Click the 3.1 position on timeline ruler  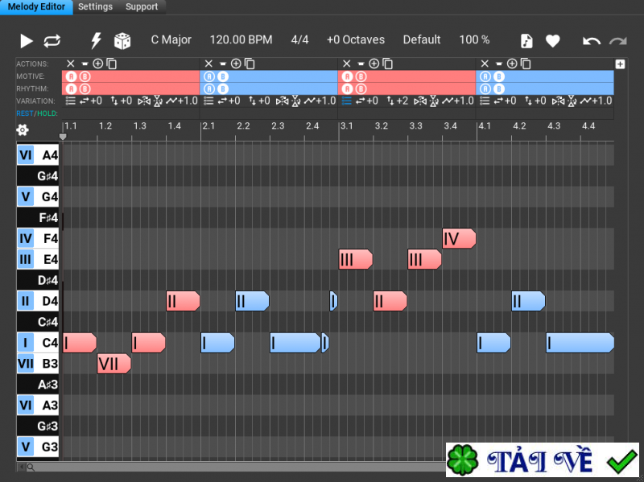pos(347,126)
